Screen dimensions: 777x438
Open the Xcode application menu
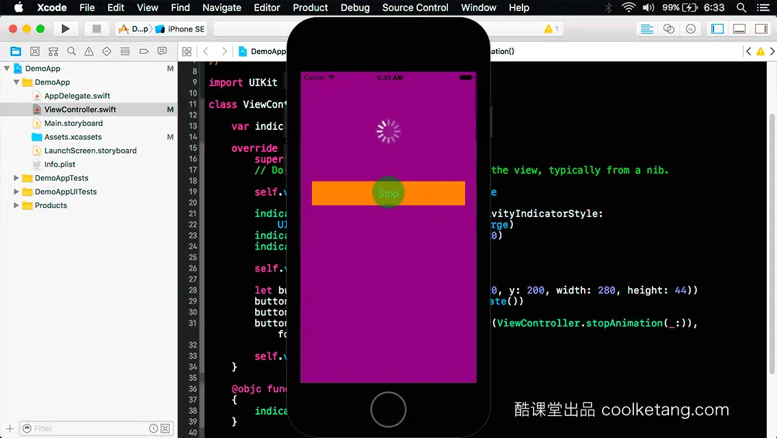point(51,8)
